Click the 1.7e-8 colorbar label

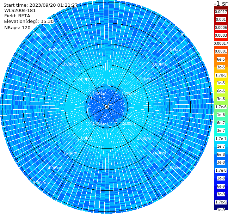pos(221,170)
